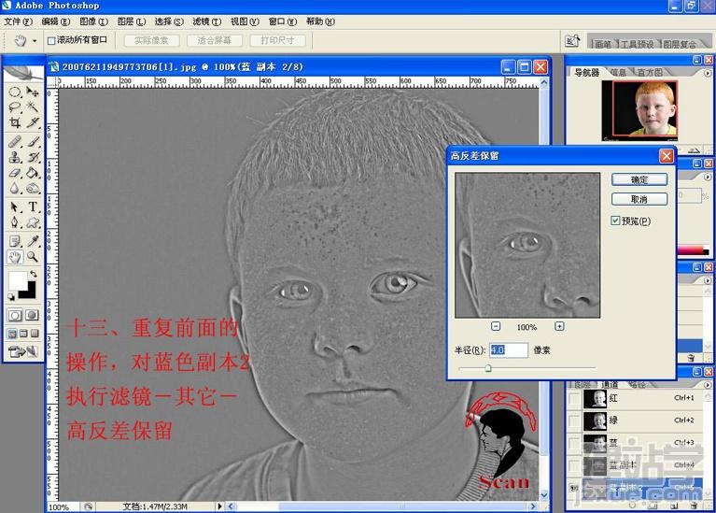Hide the 蓝 副本 2 channel eye
Screen dimensions: 716x513
(x=574, y=488)
